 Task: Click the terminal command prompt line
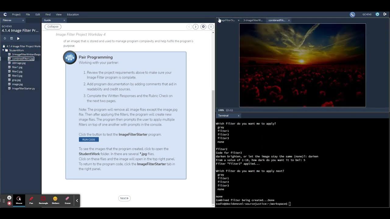pos(253,204)
